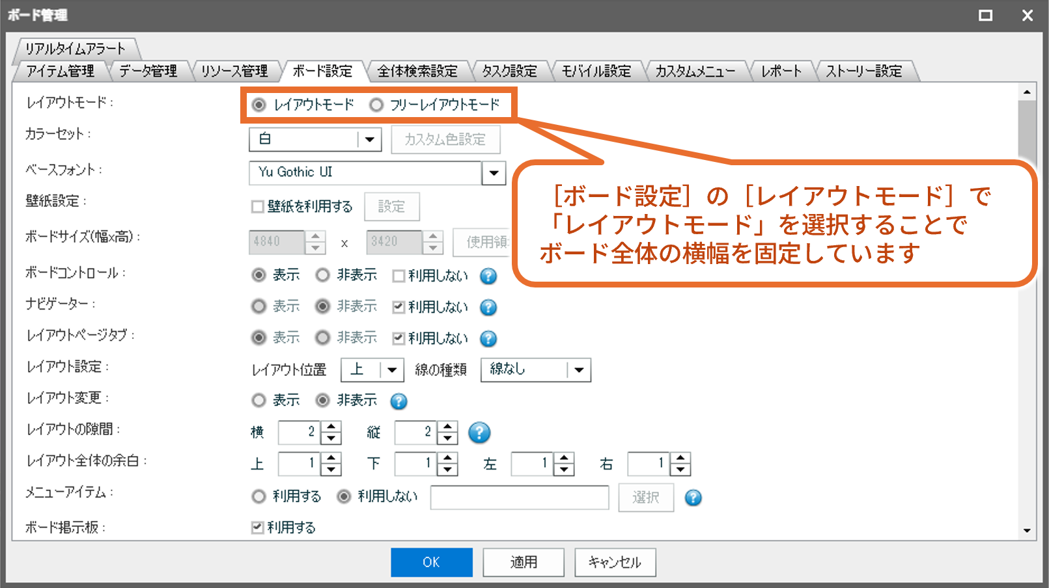1049x588 pixels.
Task: Click the メニューアイテム text field
Action: point(520,498)
